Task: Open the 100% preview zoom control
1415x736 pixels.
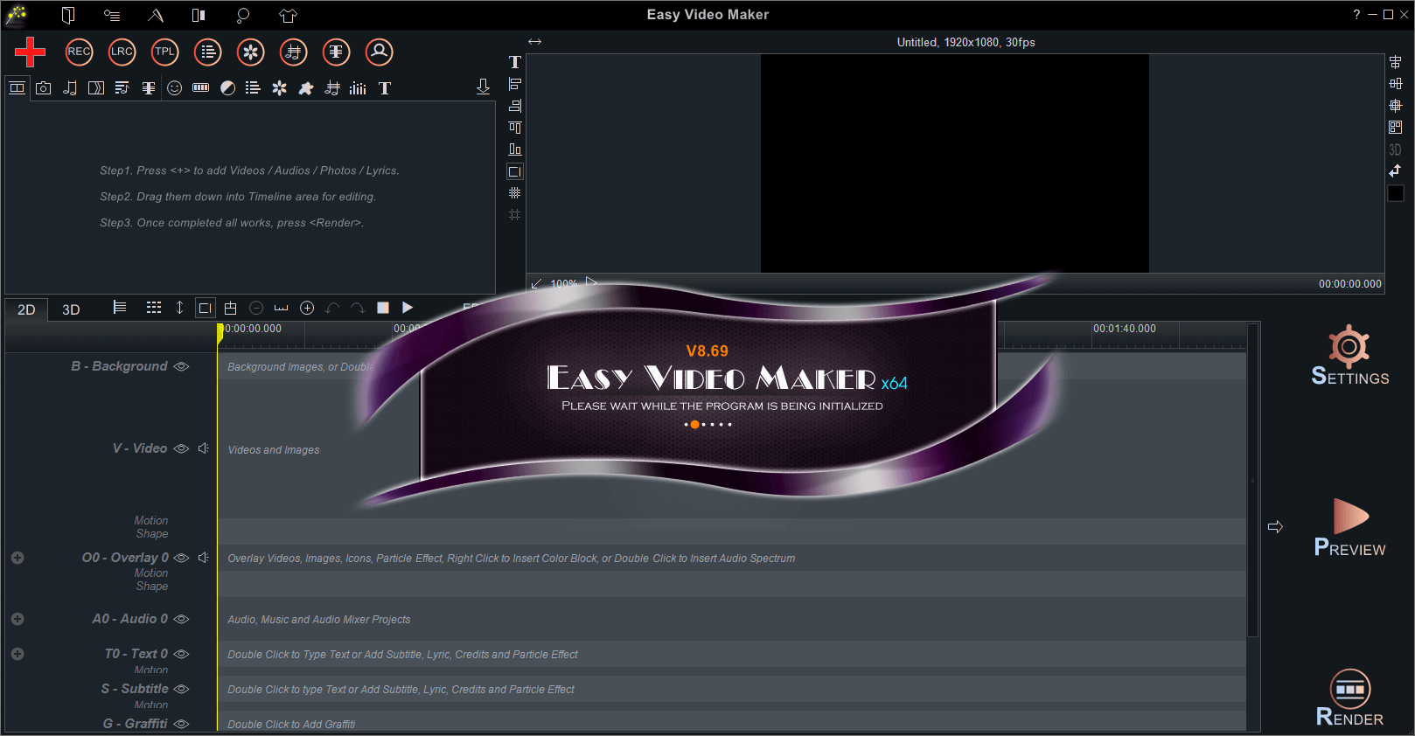Action: pos(563,284)
